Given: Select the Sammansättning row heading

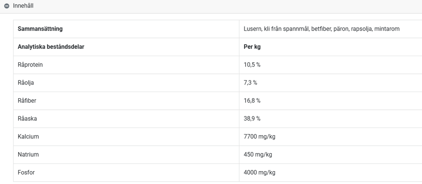Looking at the screenshot, I should (40, 29).
